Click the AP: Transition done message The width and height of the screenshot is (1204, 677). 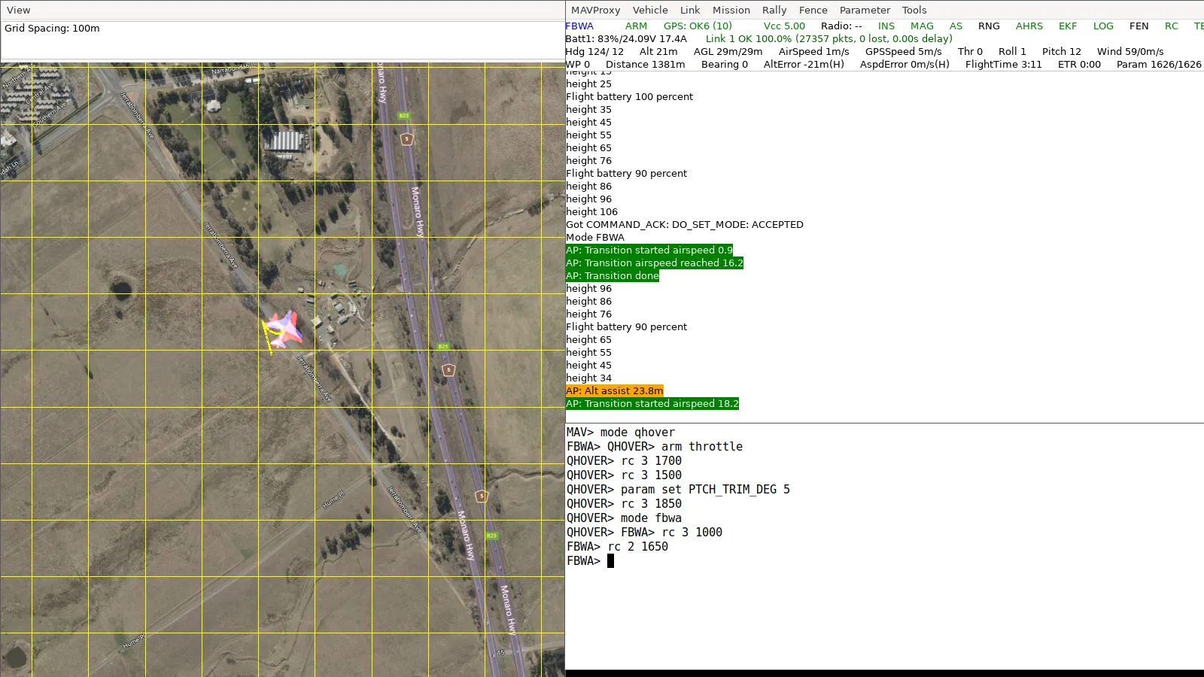[613, 275]
